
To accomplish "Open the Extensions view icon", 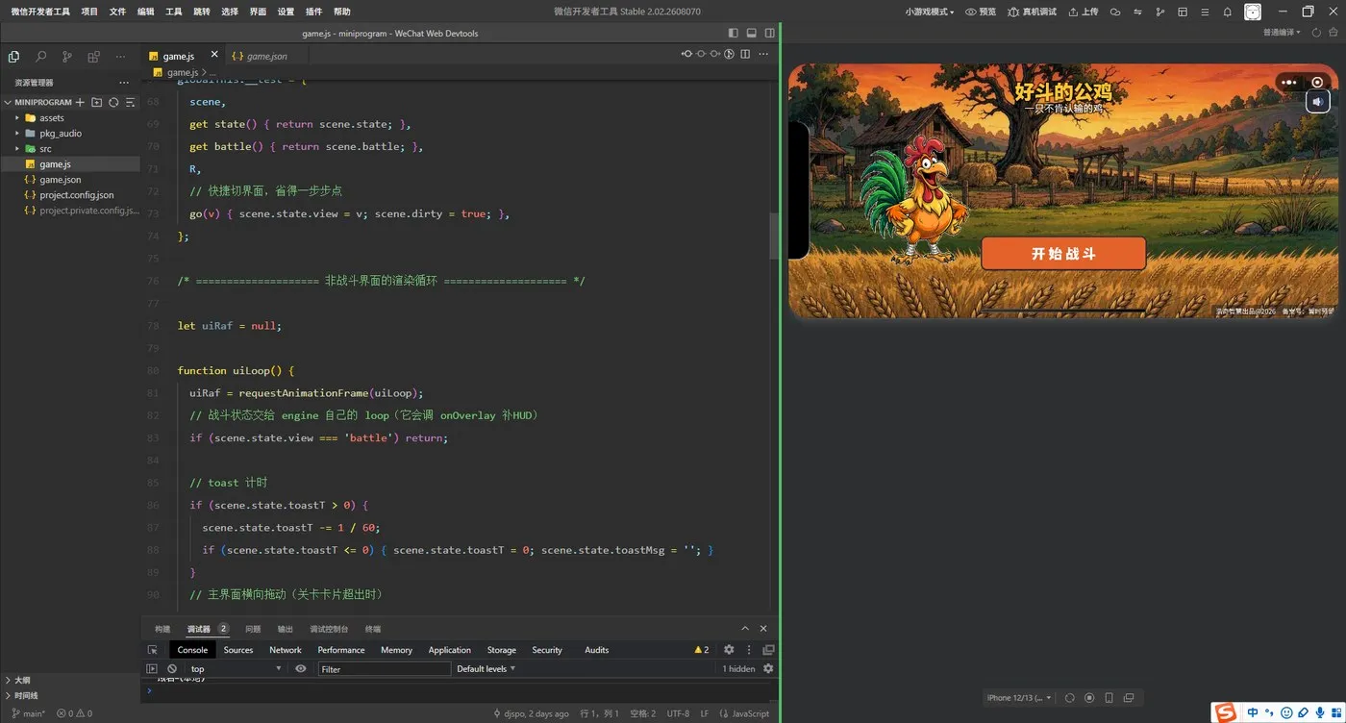I will (93, 57).
